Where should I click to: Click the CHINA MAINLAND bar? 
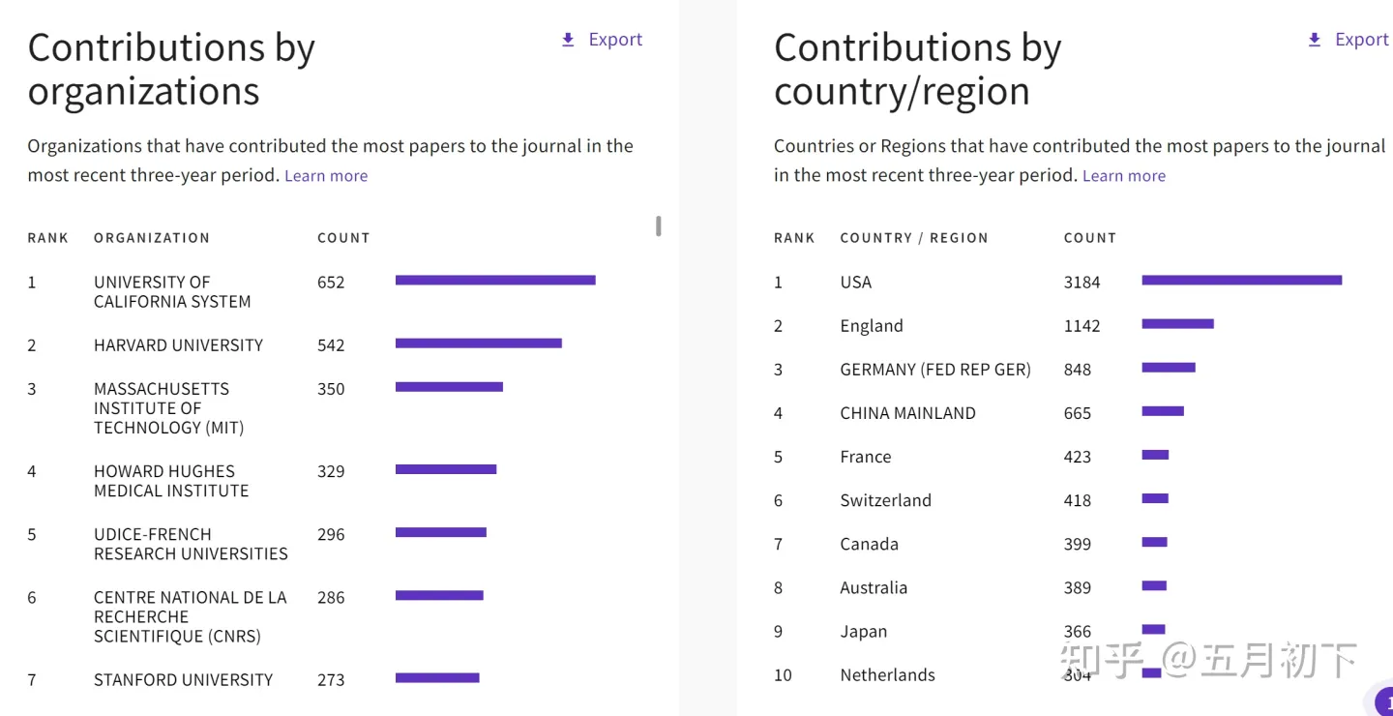1163,411
